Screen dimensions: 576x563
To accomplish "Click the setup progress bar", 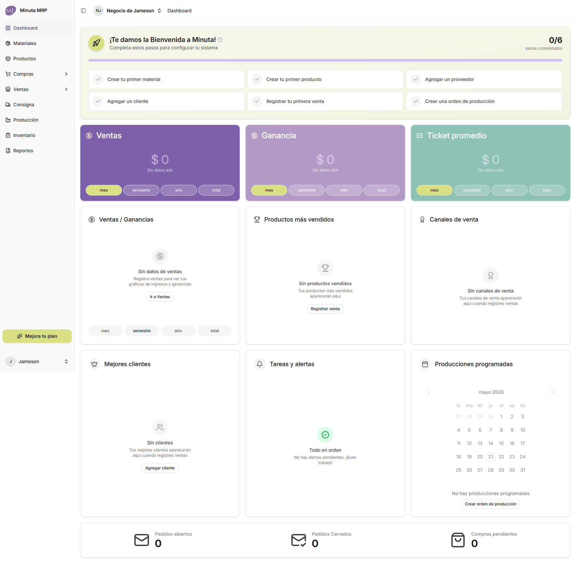I will point(325,60).
